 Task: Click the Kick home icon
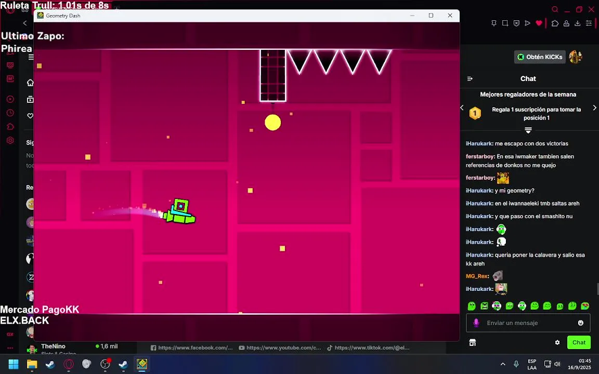tap(30, 83)
